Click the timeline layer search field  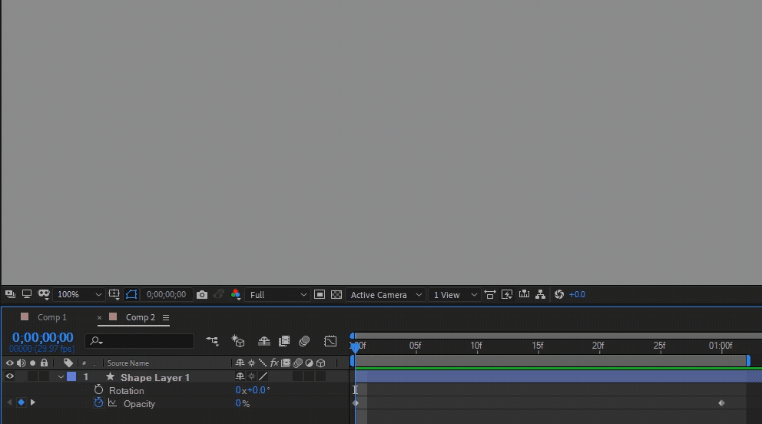[x=140, y=341]
